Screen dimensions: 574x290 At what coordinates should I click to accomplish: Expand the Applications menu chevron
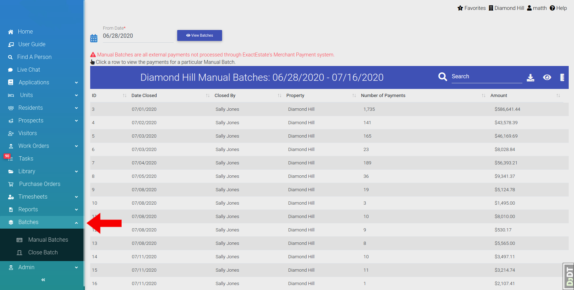[76, 83]
